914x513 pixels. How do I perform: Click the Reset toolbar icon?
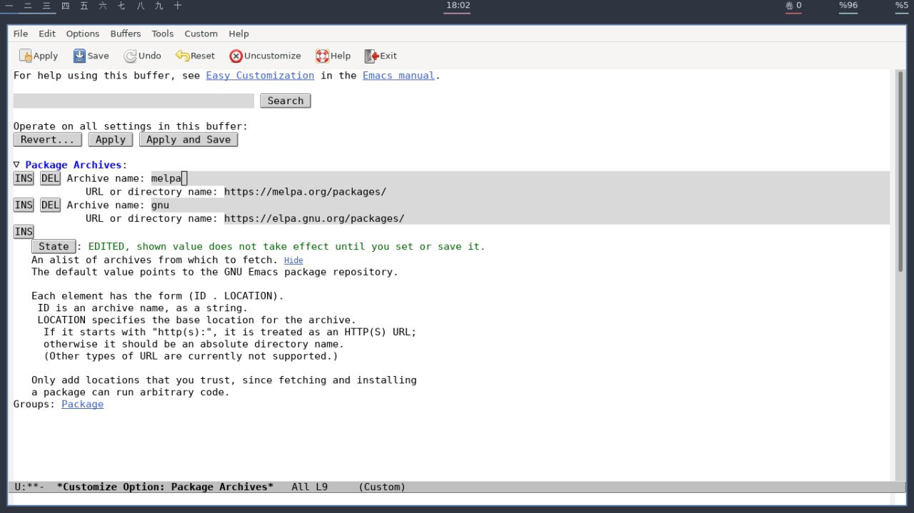click(195, 56)
